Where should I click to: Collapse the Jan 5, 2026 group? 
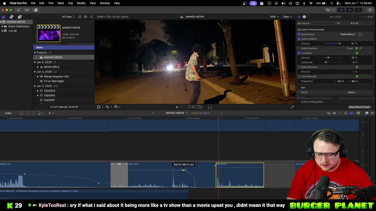(x=35, y=62)
